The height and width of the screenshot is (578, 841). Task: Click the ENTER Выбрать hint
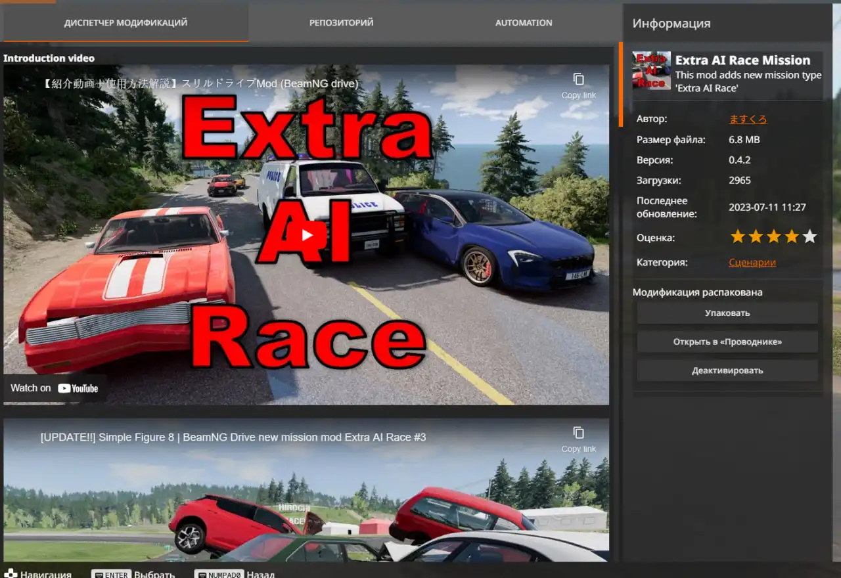133,574
